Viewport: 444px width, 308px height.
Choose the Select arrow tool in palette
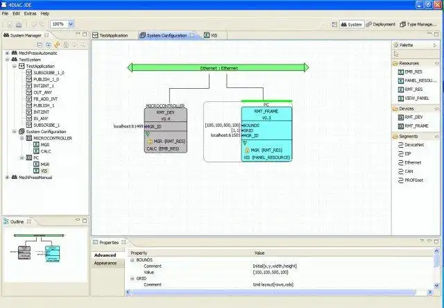(x=396, y=54)
